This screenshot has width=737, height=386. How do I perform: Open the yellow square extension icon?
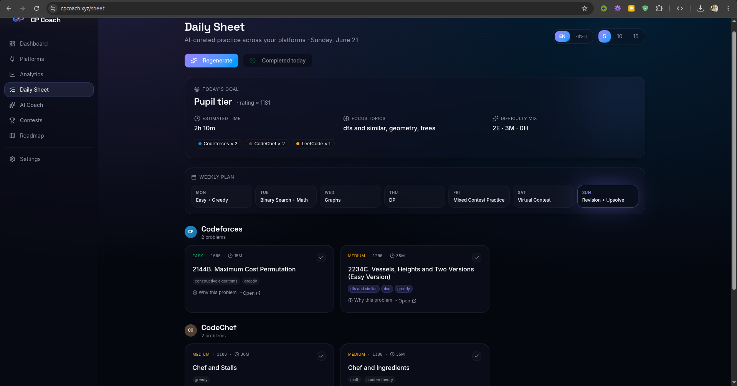point(631,8)
